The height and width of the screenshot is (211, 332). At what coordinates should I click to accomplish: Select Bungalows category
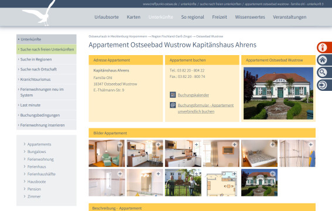pyautogui.click(x=36, y=152)
